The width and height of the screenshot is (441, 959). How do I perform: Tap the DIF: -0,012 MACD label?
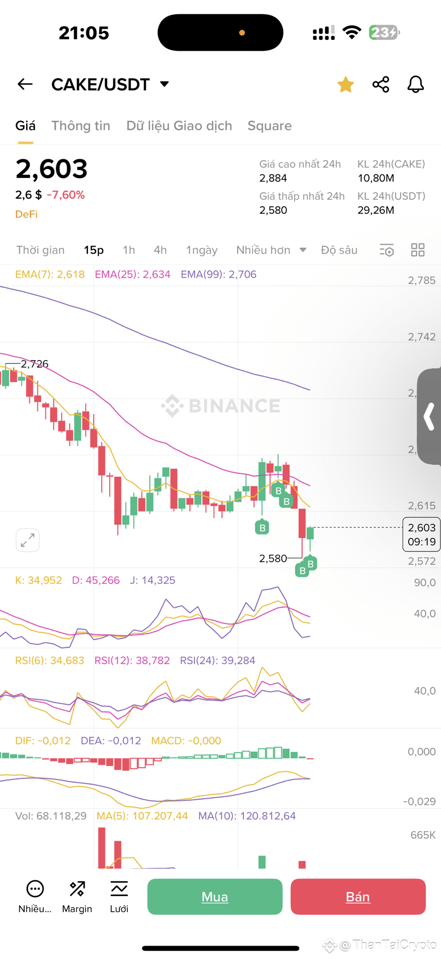43,741
